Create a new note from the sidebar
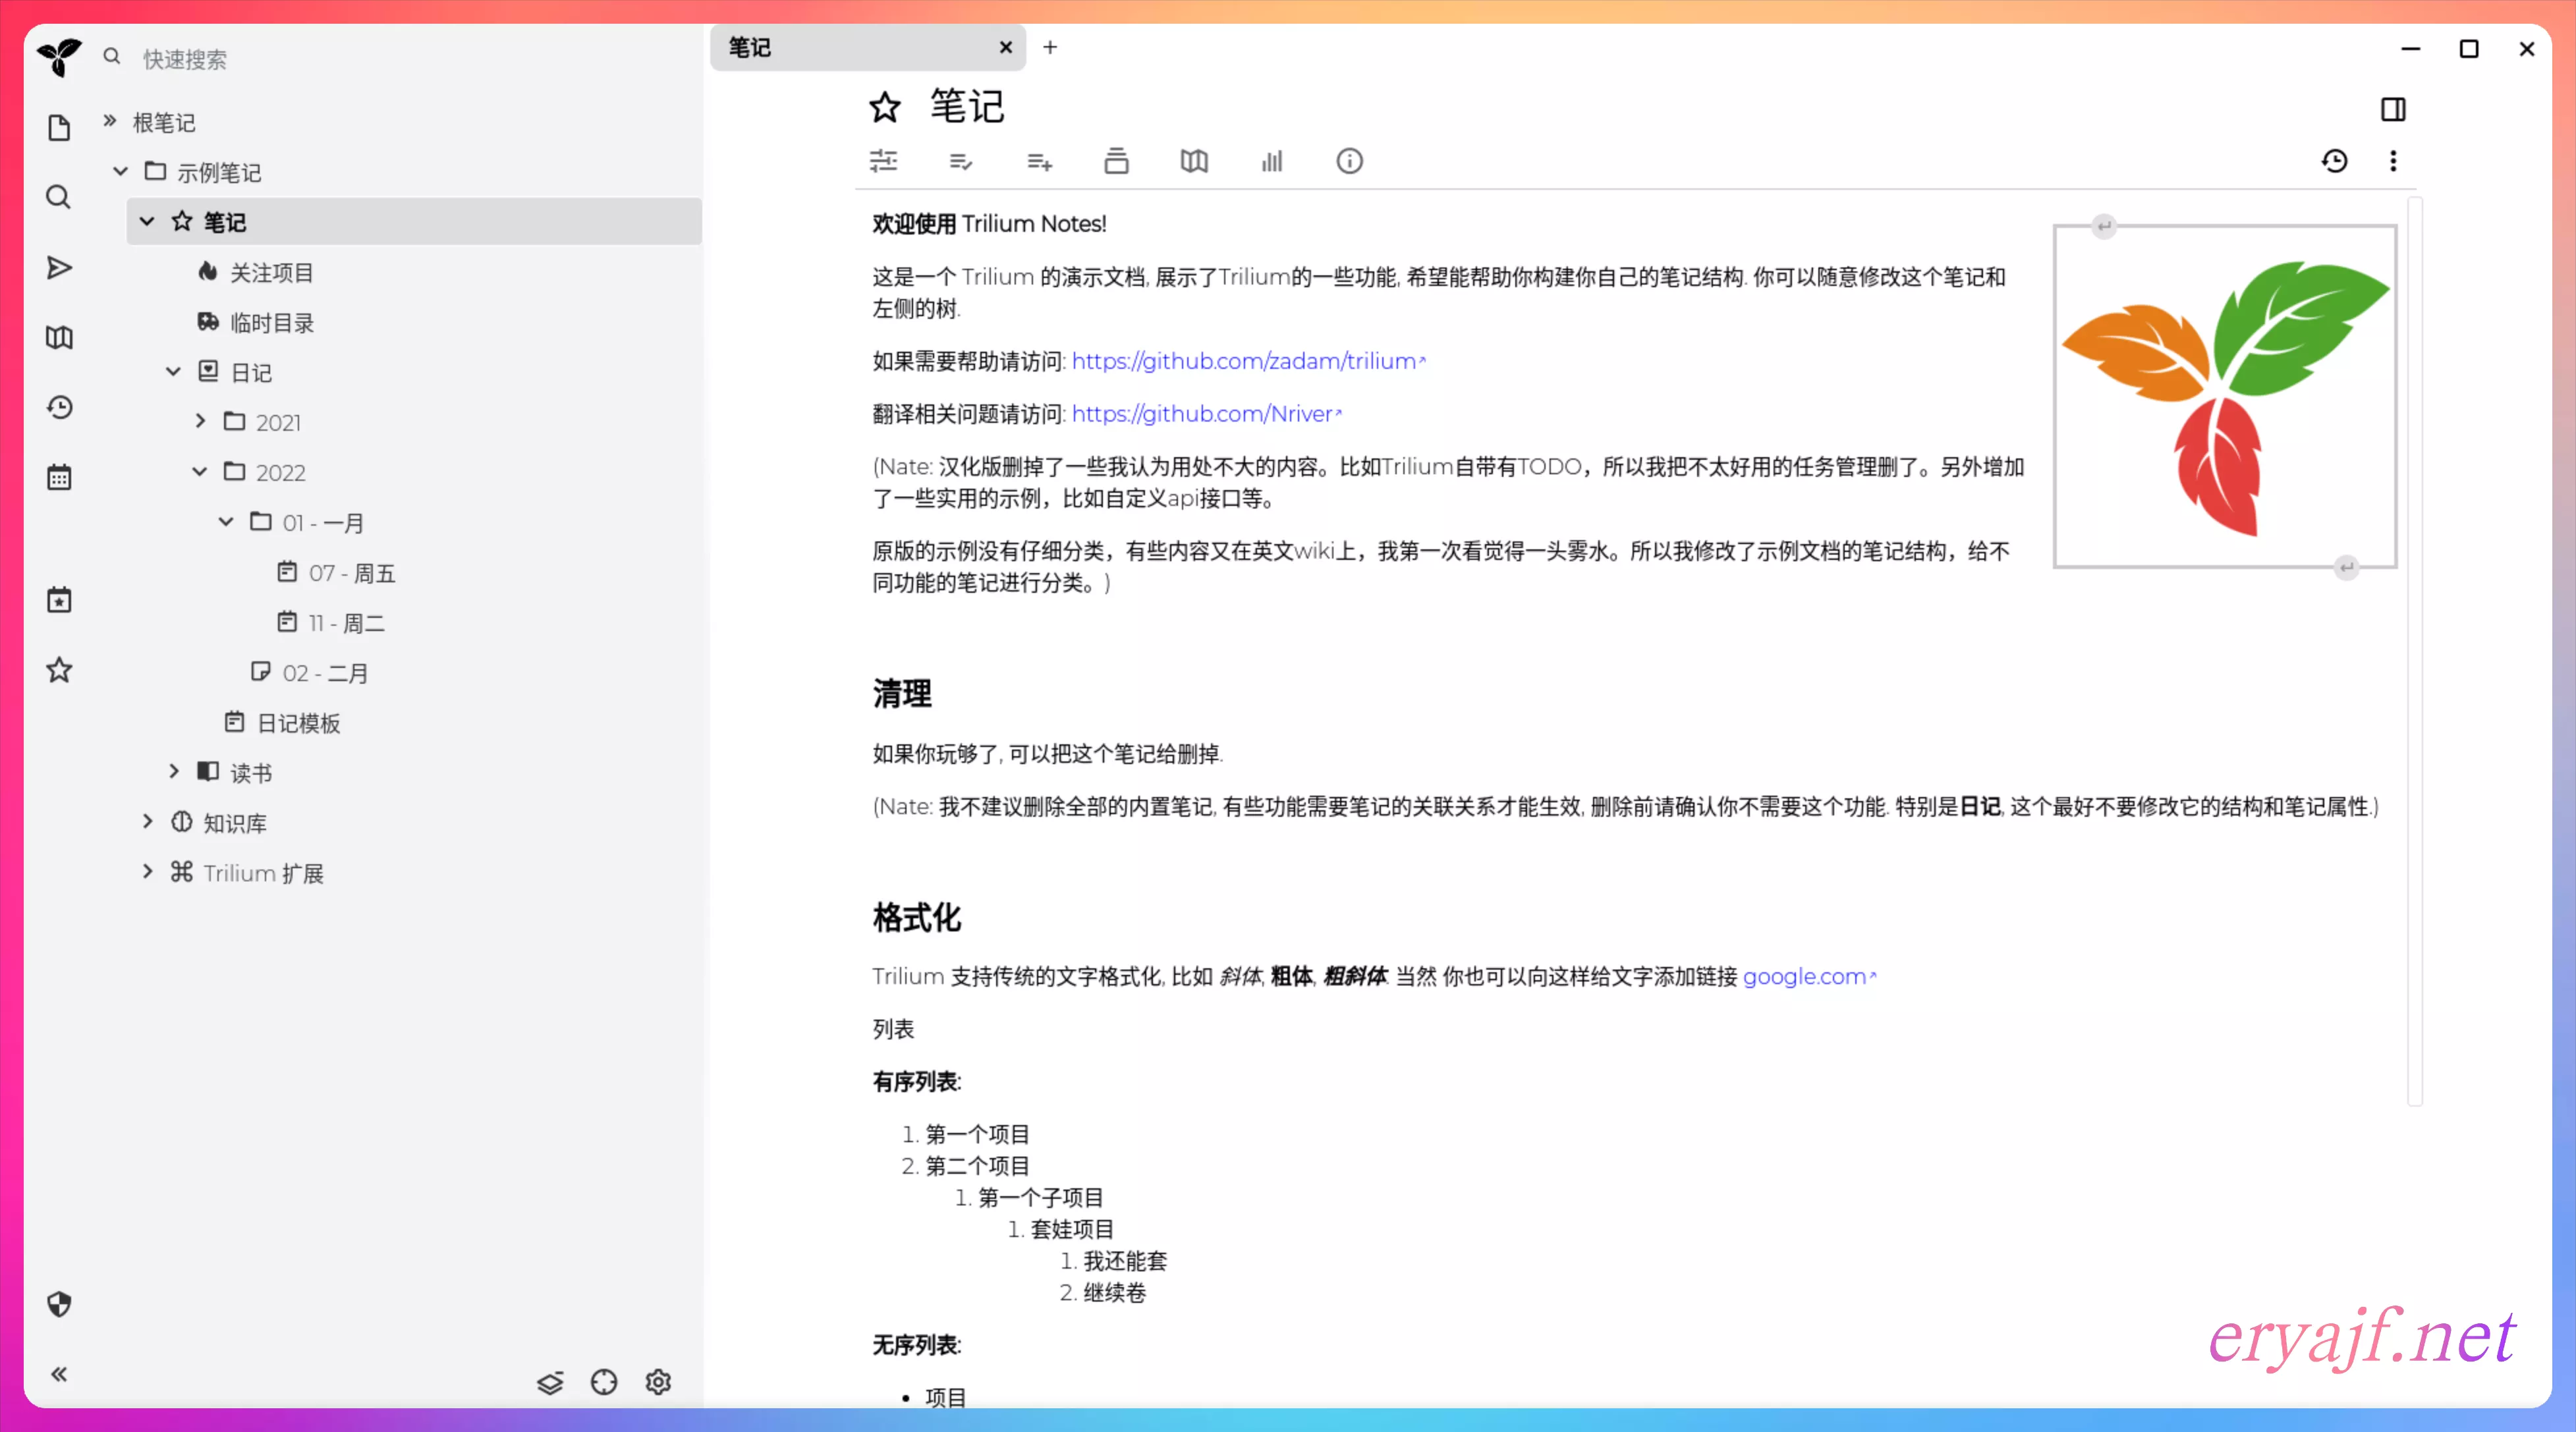The image size is (2576, 1432). [x=59, y=128]
